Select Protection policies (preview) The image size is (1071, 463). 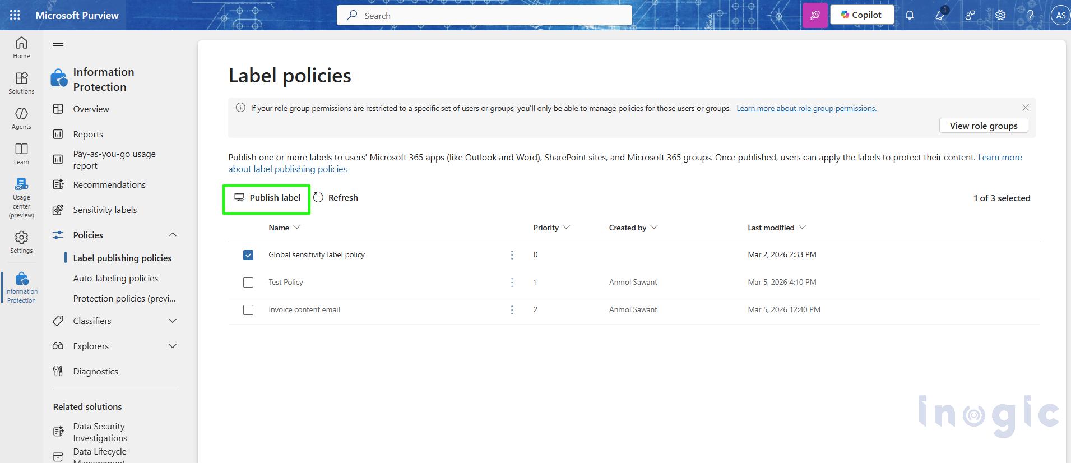pos(124,298)
